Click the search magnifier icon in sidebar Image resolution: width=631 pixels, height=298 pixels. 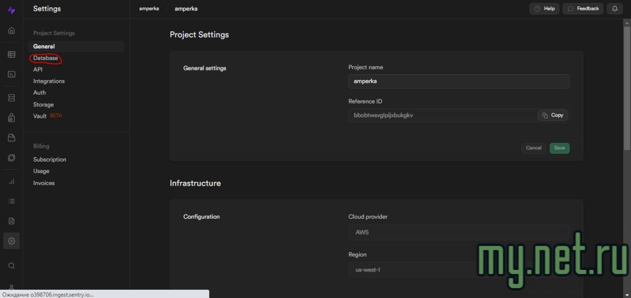(11, 266)
